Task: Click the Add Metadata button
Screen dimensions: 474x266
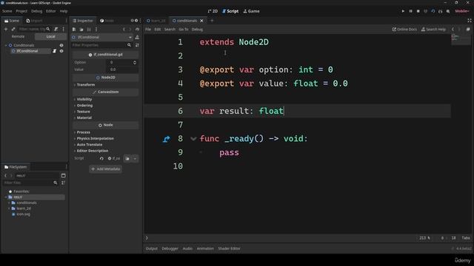Action: [105, 169]
